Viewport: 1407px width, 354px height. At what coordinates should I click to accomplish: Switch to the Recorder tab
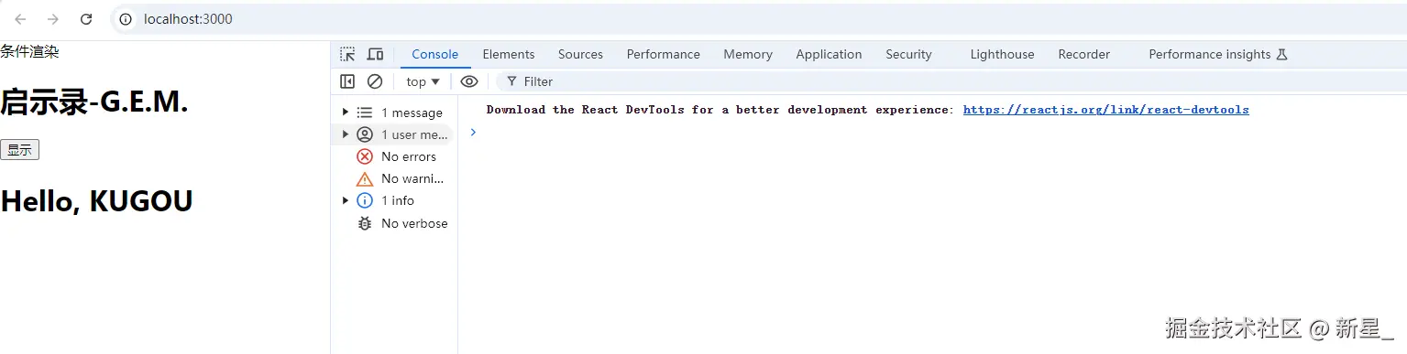(1083, 54)
